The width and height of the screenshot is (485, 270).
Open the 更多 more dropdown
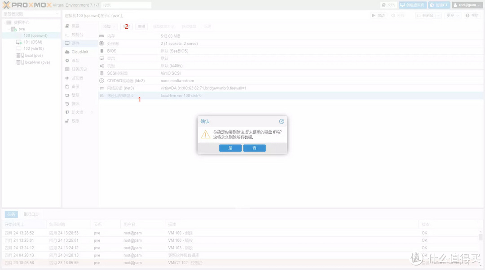(x=452, y=15)
